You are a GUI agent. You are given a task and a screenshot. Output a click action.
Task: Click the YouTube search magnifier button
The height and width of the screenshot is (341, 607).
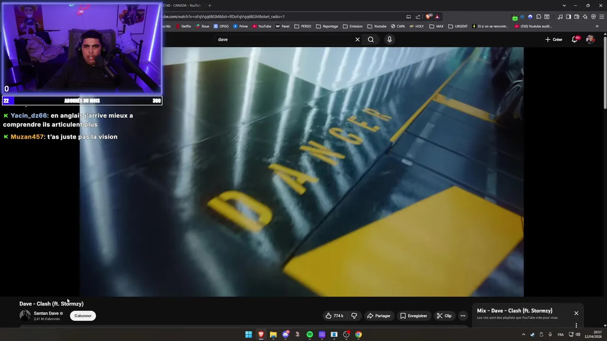pos(371,39)
